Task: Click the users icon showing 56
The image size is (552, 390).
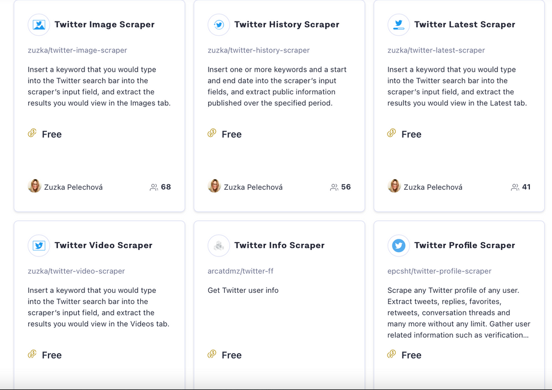Action: pyautogui.click(x=335, y=187)
